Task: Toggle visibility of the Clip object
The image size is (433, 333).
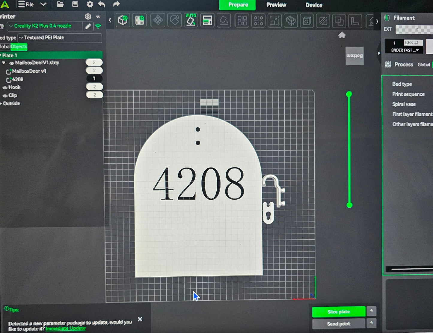Action: click(5, 96)
